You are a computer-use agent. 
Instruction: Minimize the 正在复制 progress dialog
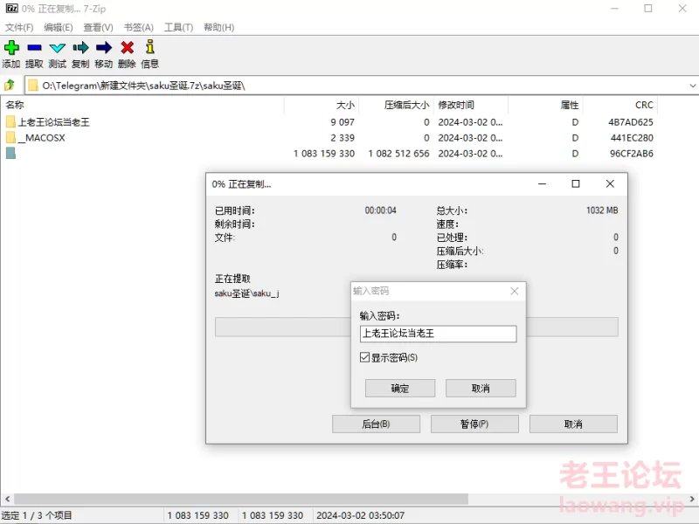pyautogui.click(x=542, y=183)
